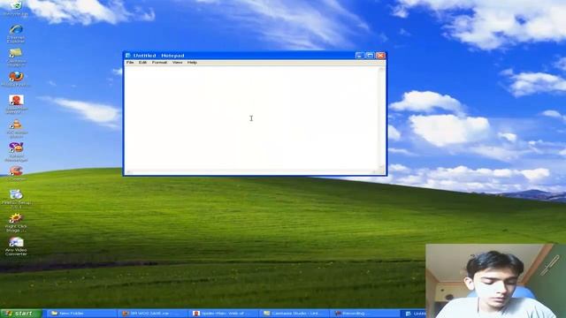The image size is (566, 318).
Task: Select the Right Click Image desktop icon
Action: coord(16,222)
